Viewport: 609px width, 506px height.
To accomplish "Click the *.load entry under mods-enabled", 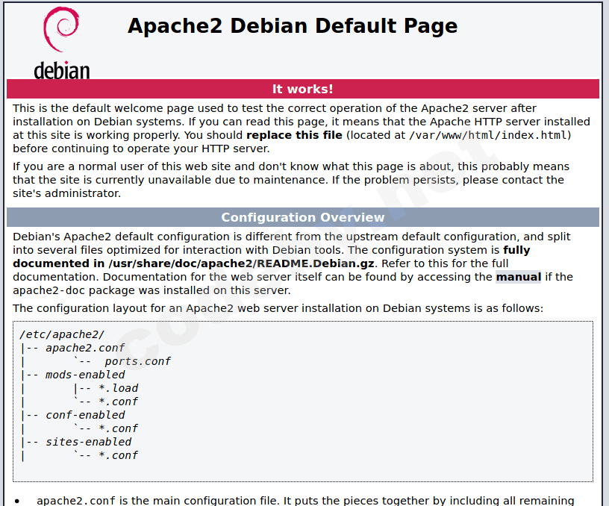I will pos(118,388).
